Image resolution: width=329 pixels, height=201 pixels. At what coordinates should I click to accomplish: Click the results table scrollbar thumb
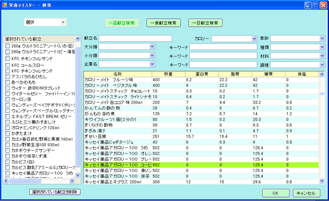[322, 94]
